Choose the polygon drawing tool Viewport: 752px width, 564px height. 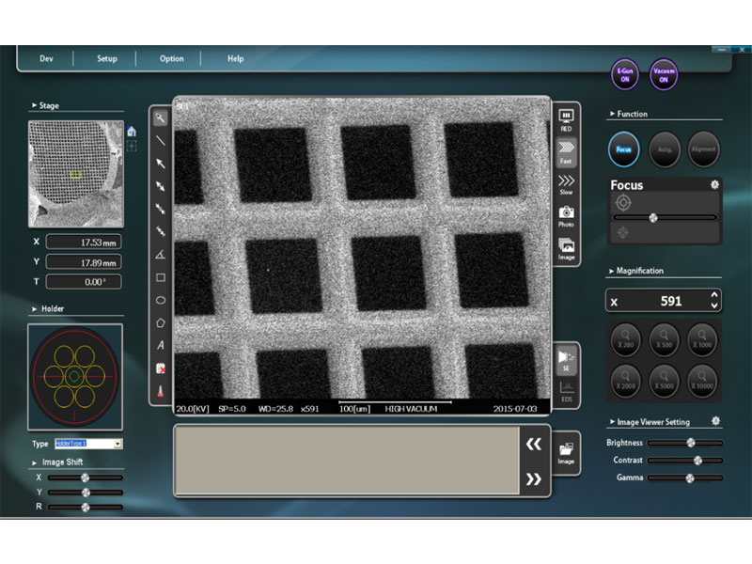click(x=161, y=323)
